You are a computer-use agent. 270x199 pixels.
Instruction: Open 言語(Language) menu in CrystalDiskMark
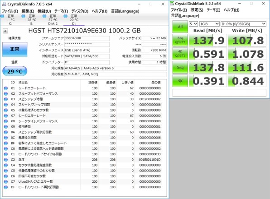[x=185, y=16]
